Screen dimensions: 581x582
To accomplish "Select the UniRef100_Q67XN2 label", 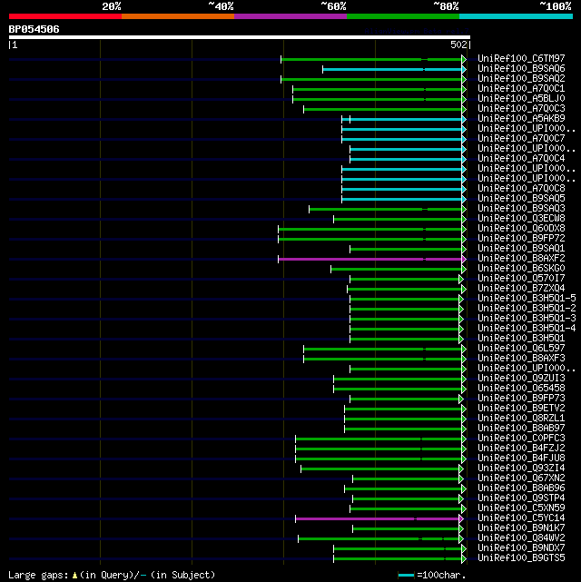I will coord(521,478).
